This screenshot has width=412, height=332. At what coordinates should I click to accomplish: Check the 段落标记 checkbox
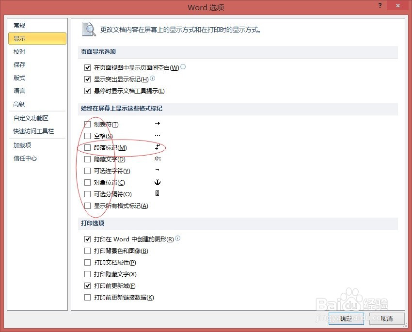tap(88, 148)
